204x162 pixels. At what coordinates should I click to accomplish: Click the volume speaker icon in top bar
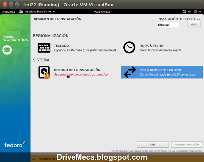[190, 11]
